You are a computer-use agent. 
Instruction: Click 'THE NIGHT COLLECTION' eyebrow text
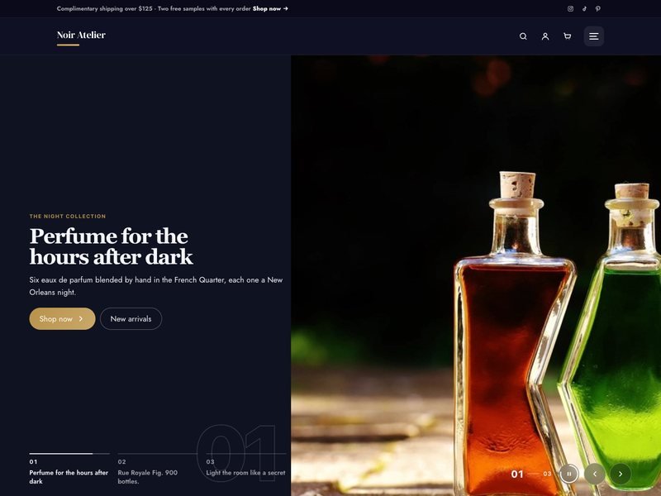[x=68, y=217]
